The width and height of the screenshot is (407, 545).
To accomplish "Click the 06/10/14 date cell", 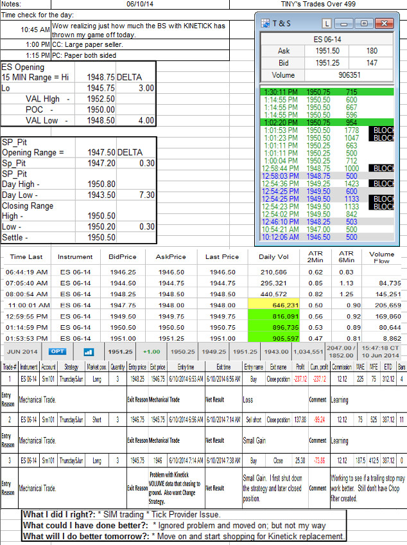I will (140, 4).
